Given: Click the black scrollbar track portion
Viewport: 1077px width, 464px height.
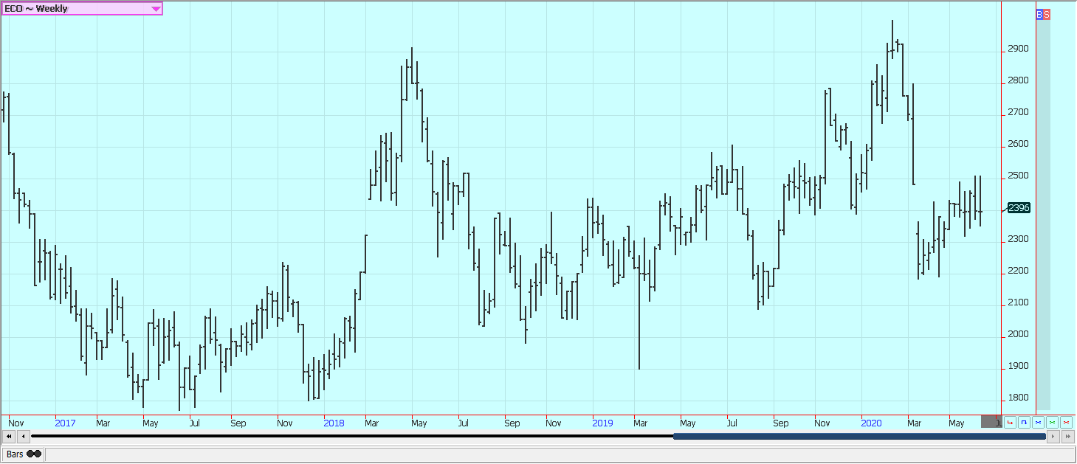Looking at the screenshot, I should (x=352, y=437).
